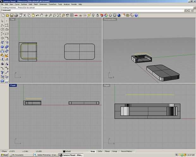Open the Transform menu
The height and width of the screenshot is (157, 196).
coord(52,4)
